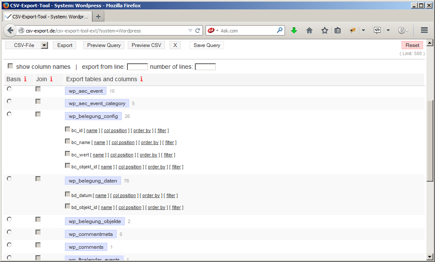
Task: Click the code tag developer toolbar icon
Action: click(x=377, y=30)
